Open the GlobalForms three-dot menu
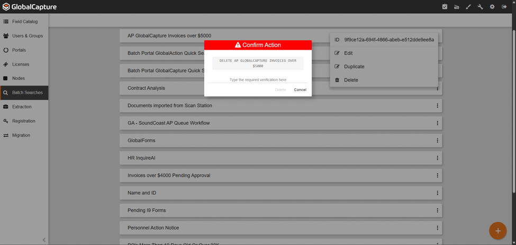The height and width of the screenshot is (245, 516). tap(437, 140)
